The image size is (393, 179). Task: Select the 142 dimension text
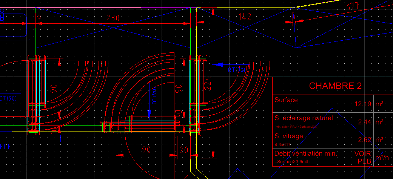point(246,17)
